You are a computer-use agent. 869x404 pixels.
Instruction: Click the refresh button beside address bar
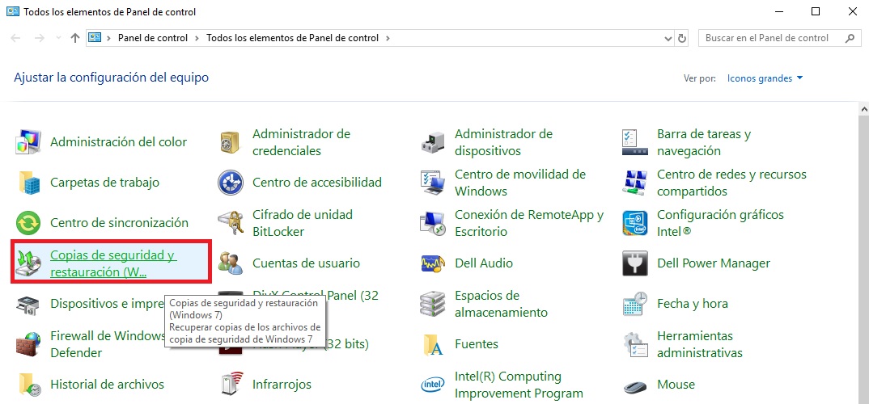pyautogui.click(x=682, y=38)
